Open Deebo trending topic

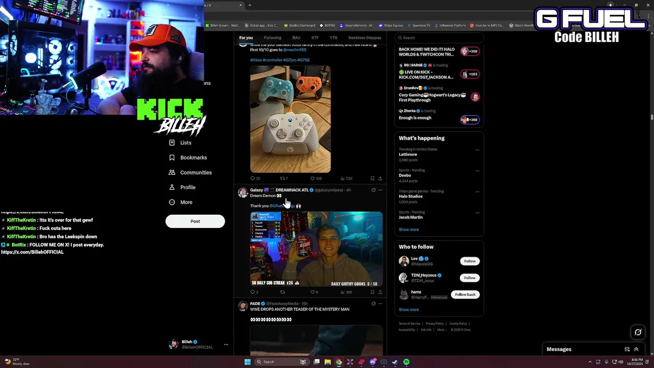[405, 175]
